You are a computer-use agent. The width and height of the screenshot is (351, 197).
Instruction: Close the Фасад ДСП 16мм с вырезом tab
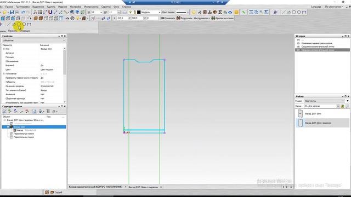click(161, 187)
